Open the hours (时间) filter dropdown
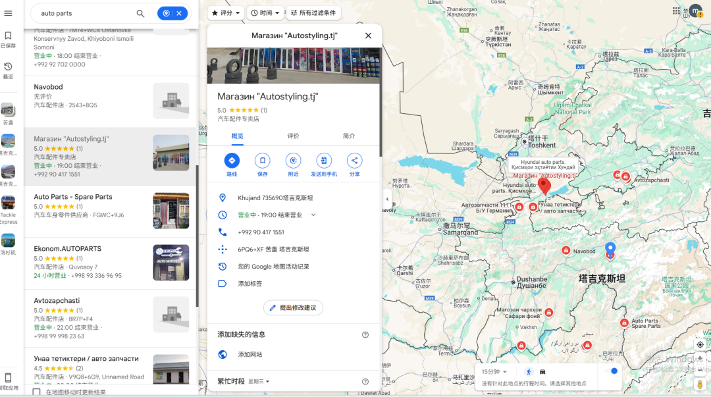The width and height of the screenshot is (711, 397). tap(265, 13)
